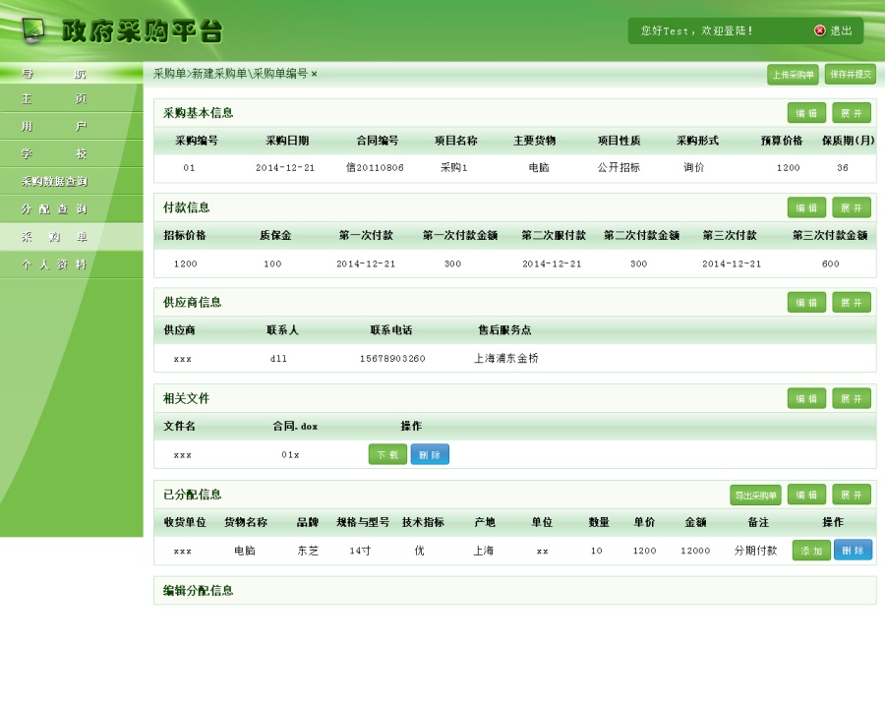Click the 上传采购单 button
Image resolution: width=885 pixels, height=701 pixels.
[793, 73]
